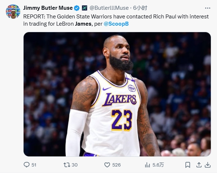Open the @ButlerIIIMuse handle
217x173 pixels.
click(x=109, y=8)
